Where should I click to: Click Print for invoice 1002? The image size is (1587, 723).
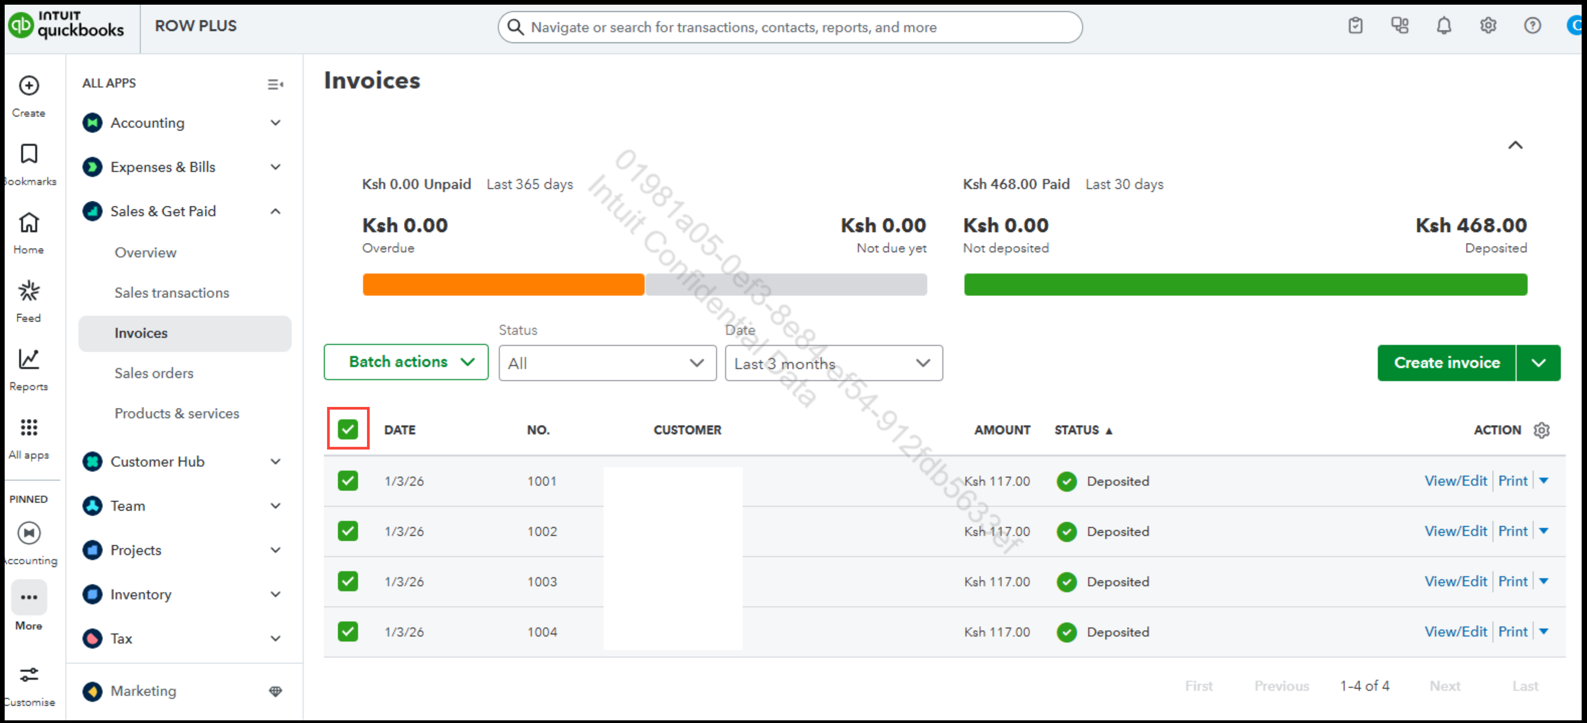tap(1512, 531)
